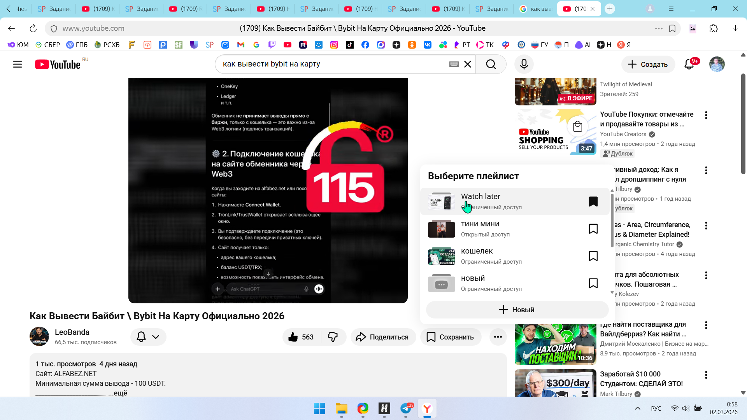The image size is (747, 420).
Task: Dislike the video with thumbs down
Action: pyautogui.click(x=333, y=337)
